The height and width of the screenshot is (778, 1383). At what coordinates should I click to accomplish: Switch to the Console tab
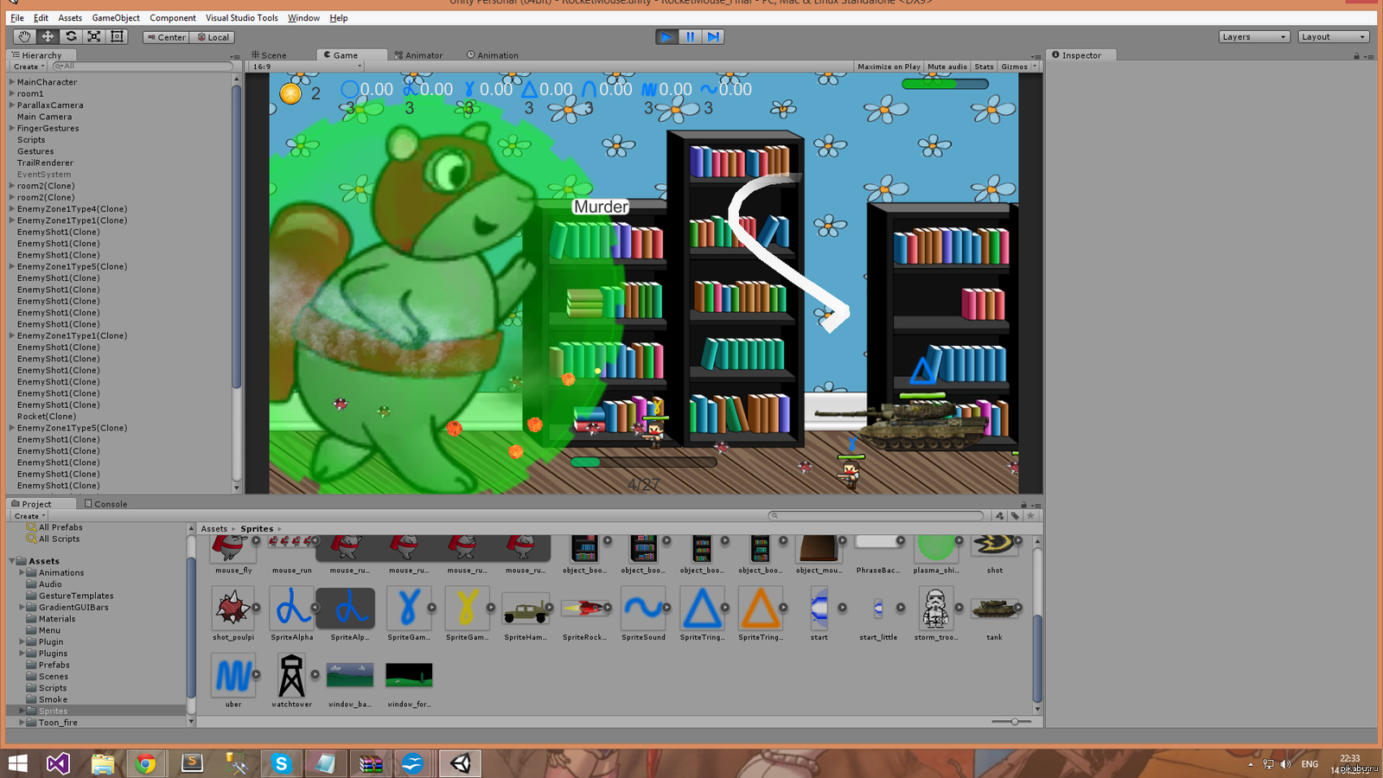(105, 504)
